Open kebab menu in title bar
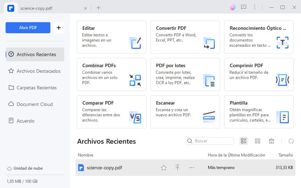 click(x=255, y=7)
